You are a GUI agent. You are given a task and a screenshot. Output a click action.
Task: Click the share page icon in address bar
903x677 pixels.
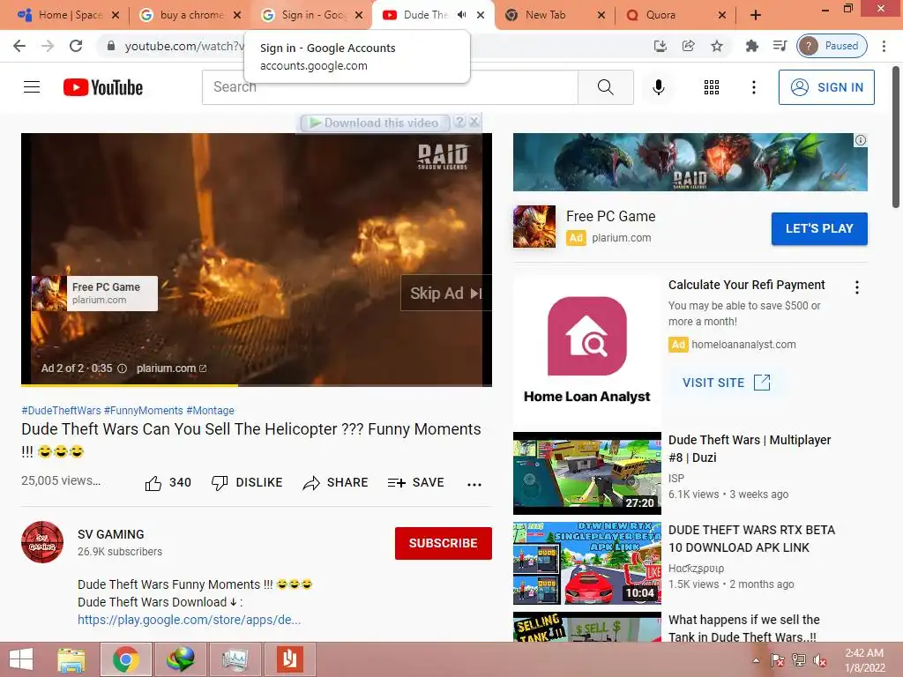pos(688,46)
